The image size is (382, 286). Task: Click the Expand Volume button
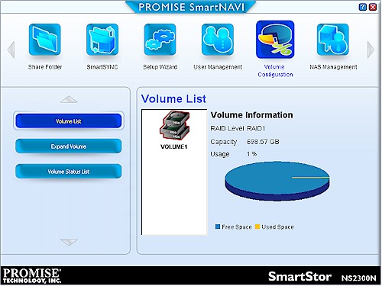[69, 146]
